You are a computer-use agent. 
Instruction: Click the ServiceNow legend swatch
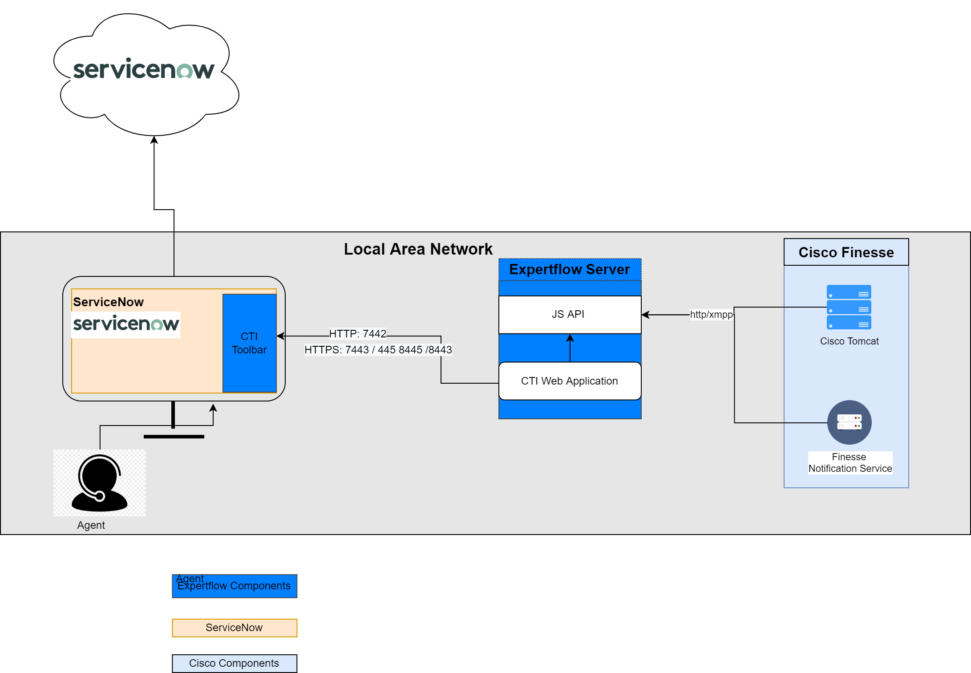click(234, 628)
